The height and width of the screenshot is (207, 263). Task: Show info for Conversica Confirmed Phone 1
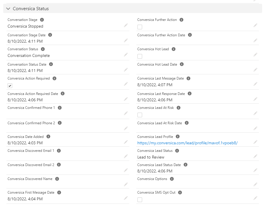(60, 108)
